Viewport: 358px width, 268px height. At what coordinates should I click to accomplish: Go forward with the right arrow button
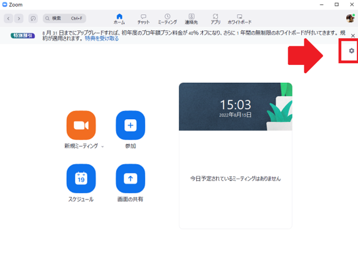(18, 18)
